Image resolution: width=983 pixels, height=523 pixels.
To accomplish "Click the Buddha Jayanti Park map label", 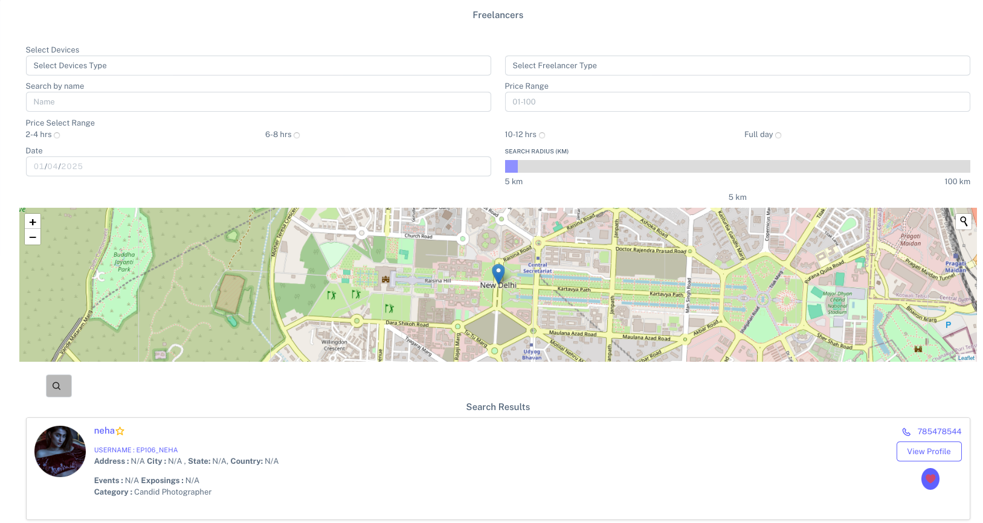I will (x=124, y=262).
